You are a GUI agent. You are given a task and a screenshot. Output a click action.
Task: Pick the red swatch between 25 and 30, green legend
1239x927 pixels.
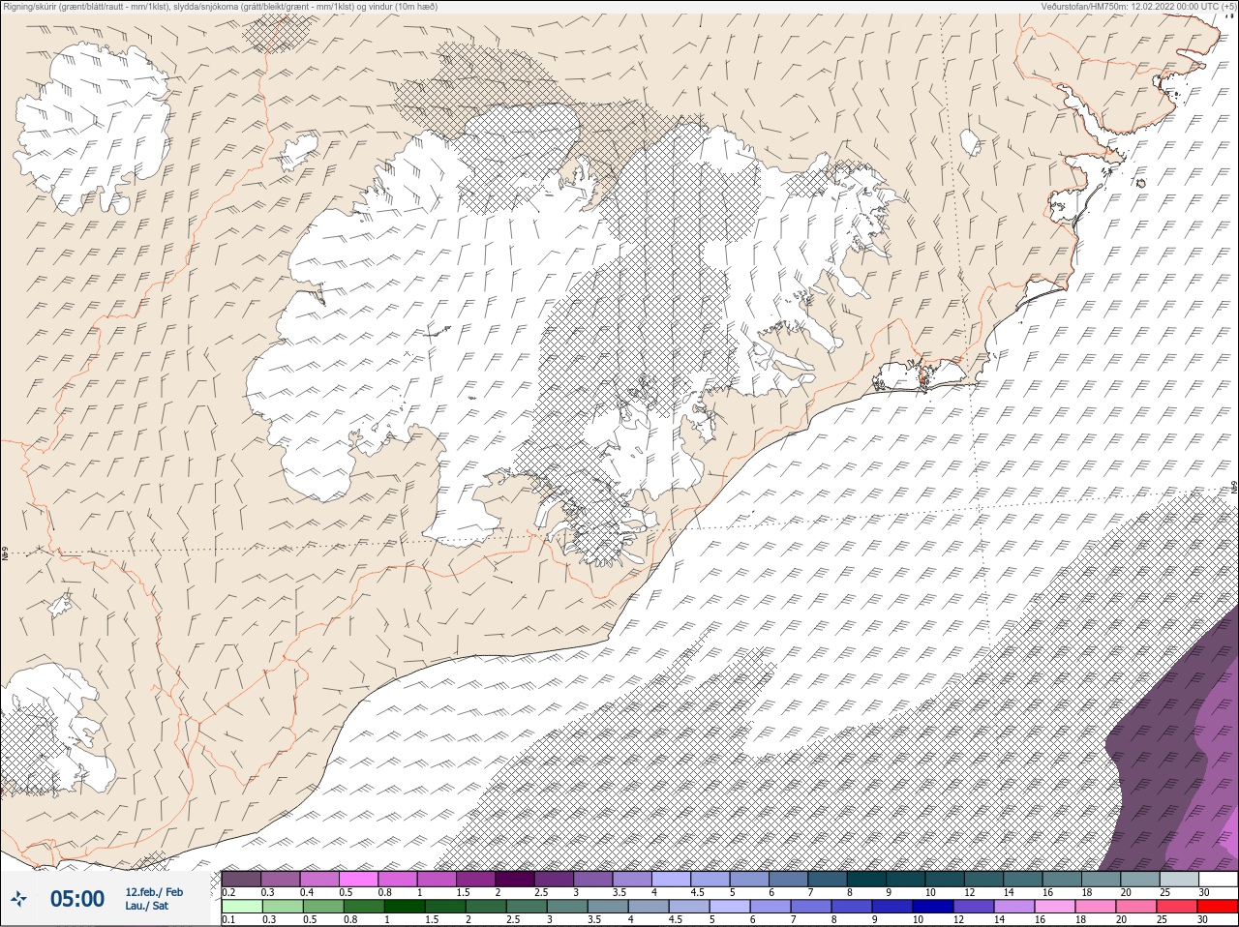[1177, 908]
